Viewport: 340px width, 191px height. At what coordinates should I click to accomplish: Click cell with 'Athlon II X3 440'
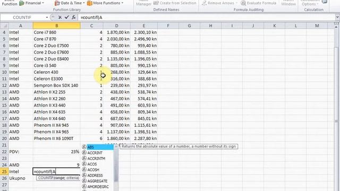coord(57,105)
